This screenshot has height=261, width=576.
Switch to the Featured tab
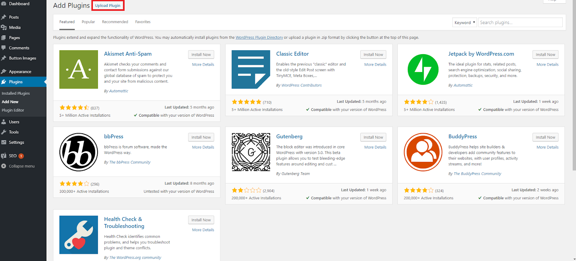click(67, 22)
